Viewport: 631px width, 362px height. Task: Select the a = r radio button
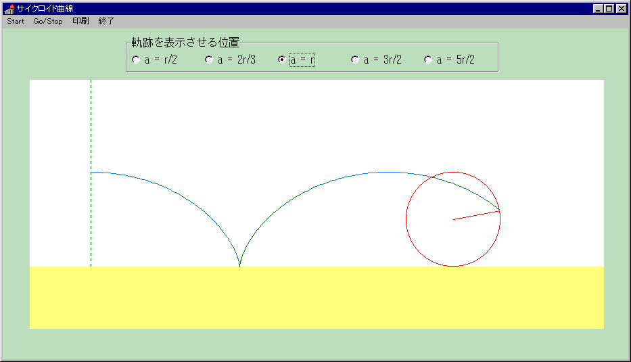click(x=282, y=60)
